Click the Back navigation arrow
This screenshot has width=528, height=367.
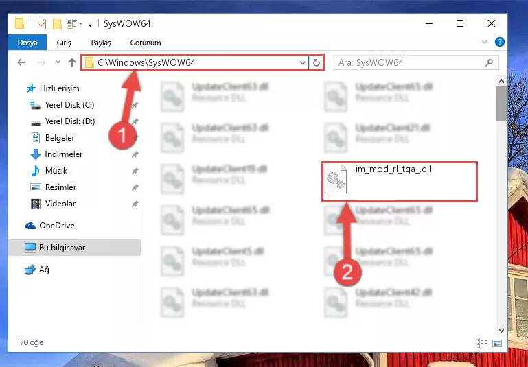(x=21, y=62)
